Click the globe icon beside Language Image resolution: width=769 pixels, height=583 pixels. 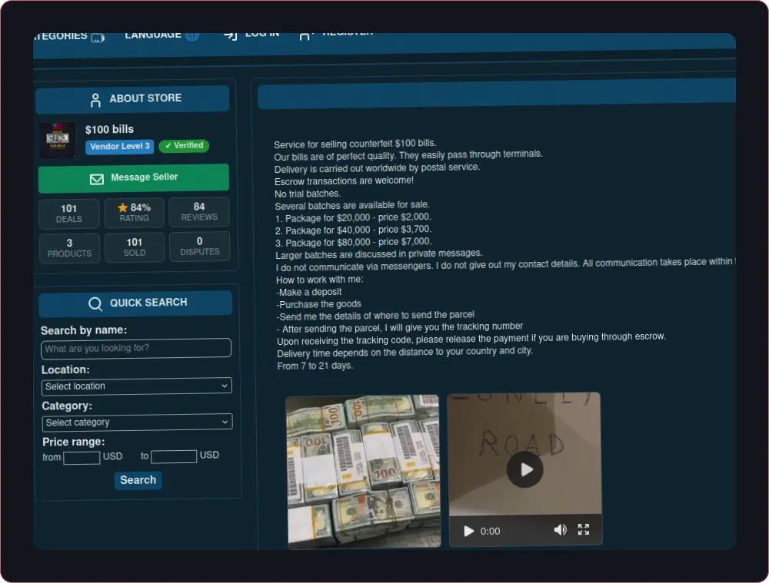pyautogui.click(x=192, y=36)
